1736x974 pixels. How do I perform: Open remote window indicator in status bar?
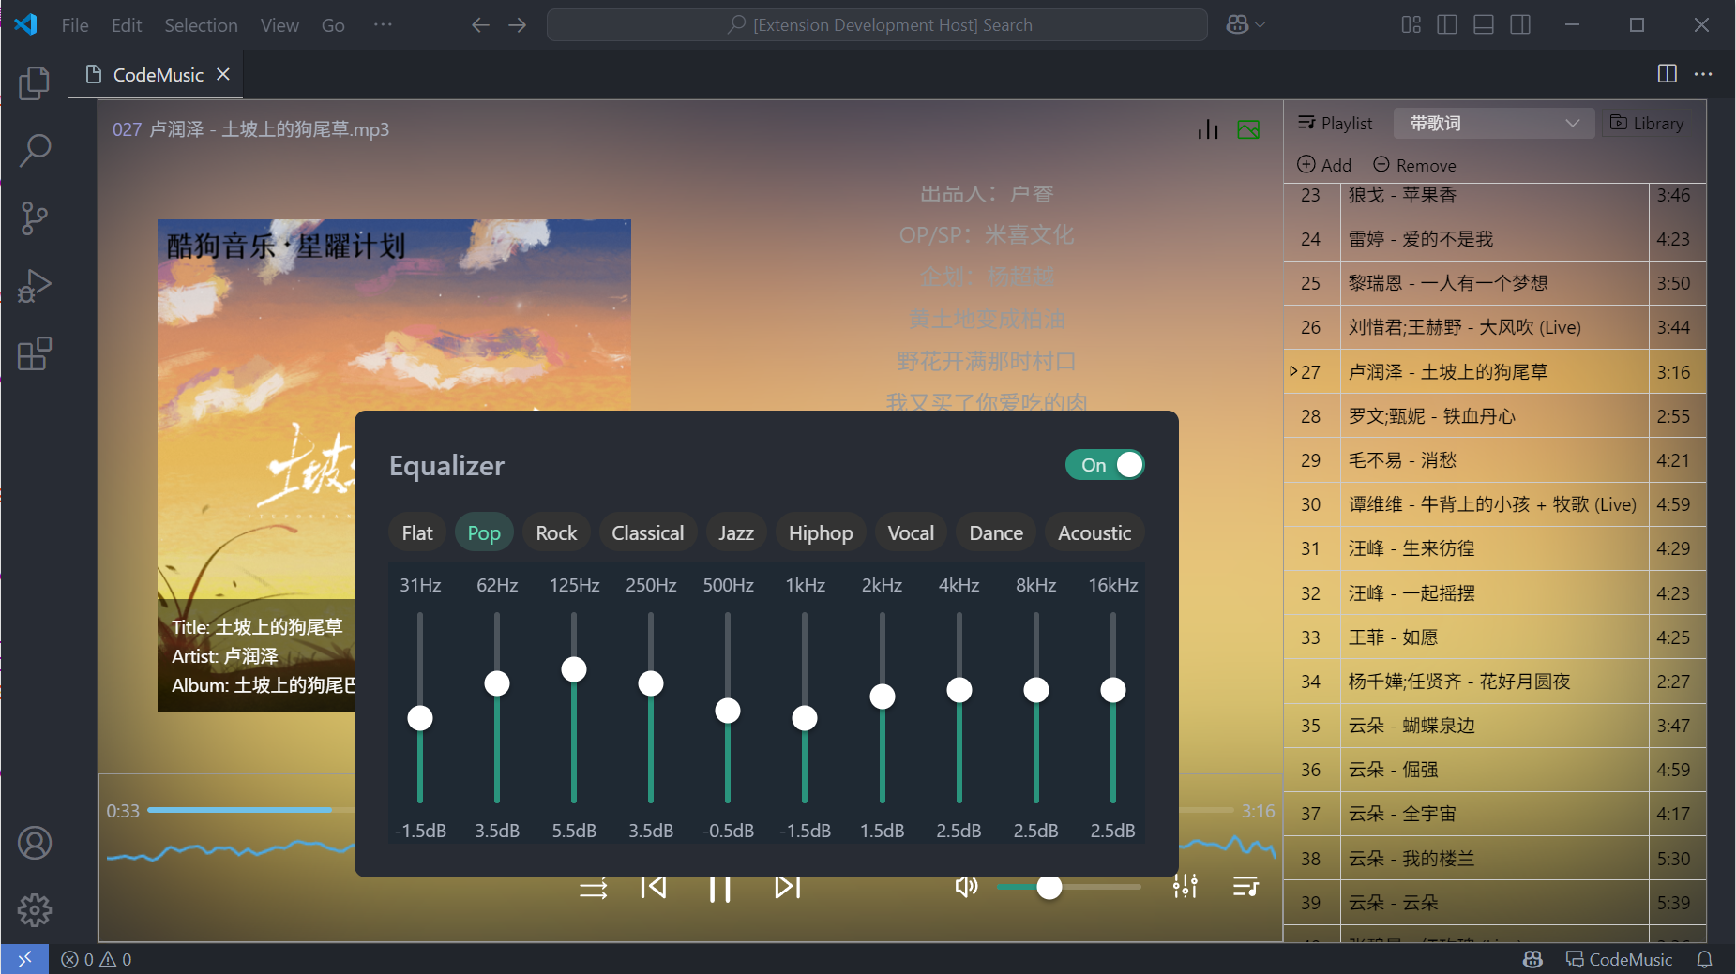tap(24, 959)
